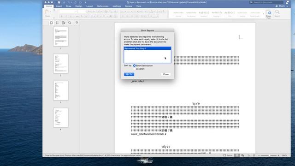This screenshot has height=166, width=295.
Task: Expand the styles gallery arrow
Action: tap(263, 14)
